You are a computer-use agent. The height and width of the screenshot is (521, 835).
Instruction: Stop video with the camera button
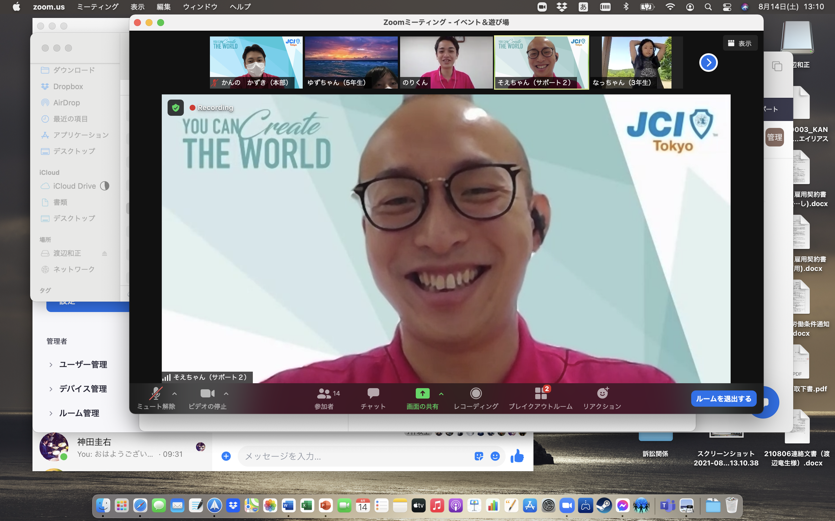207,394
